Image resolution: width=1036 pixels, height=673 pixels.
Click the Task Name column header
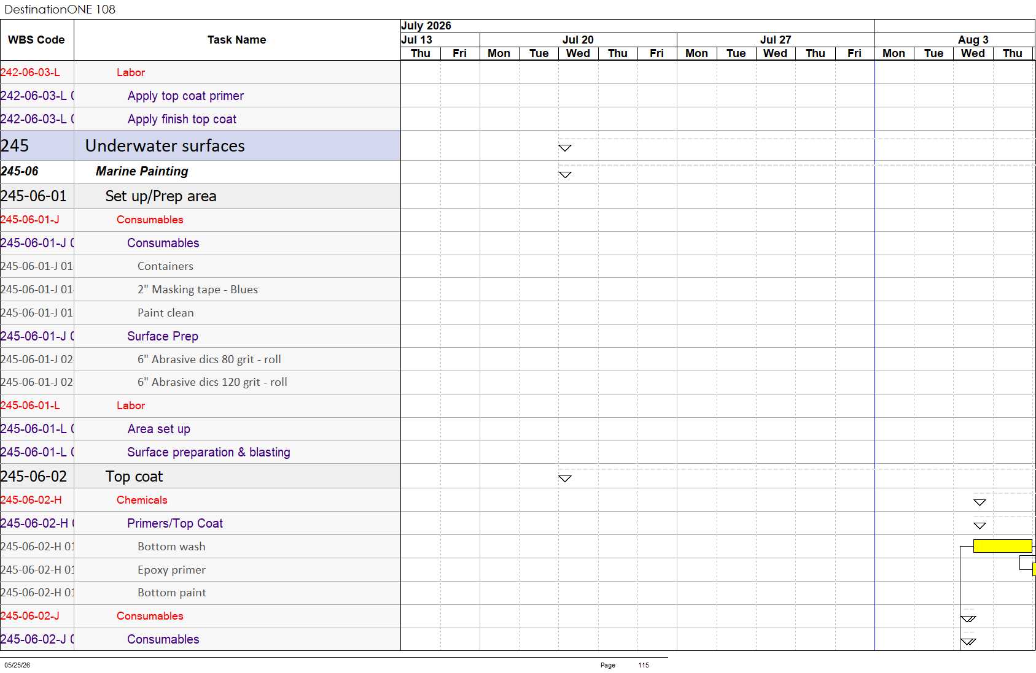point(236,40)
